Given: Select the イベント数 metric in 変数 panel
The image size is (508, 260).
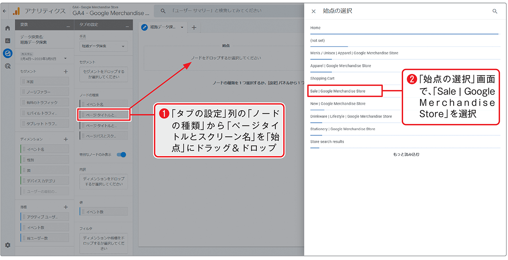Looking at the screenshot, I should 45,227.
